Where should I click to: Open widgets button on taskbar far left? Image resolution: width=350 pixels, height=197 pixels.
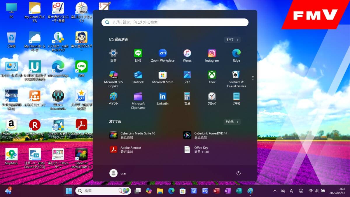[8, 191]
